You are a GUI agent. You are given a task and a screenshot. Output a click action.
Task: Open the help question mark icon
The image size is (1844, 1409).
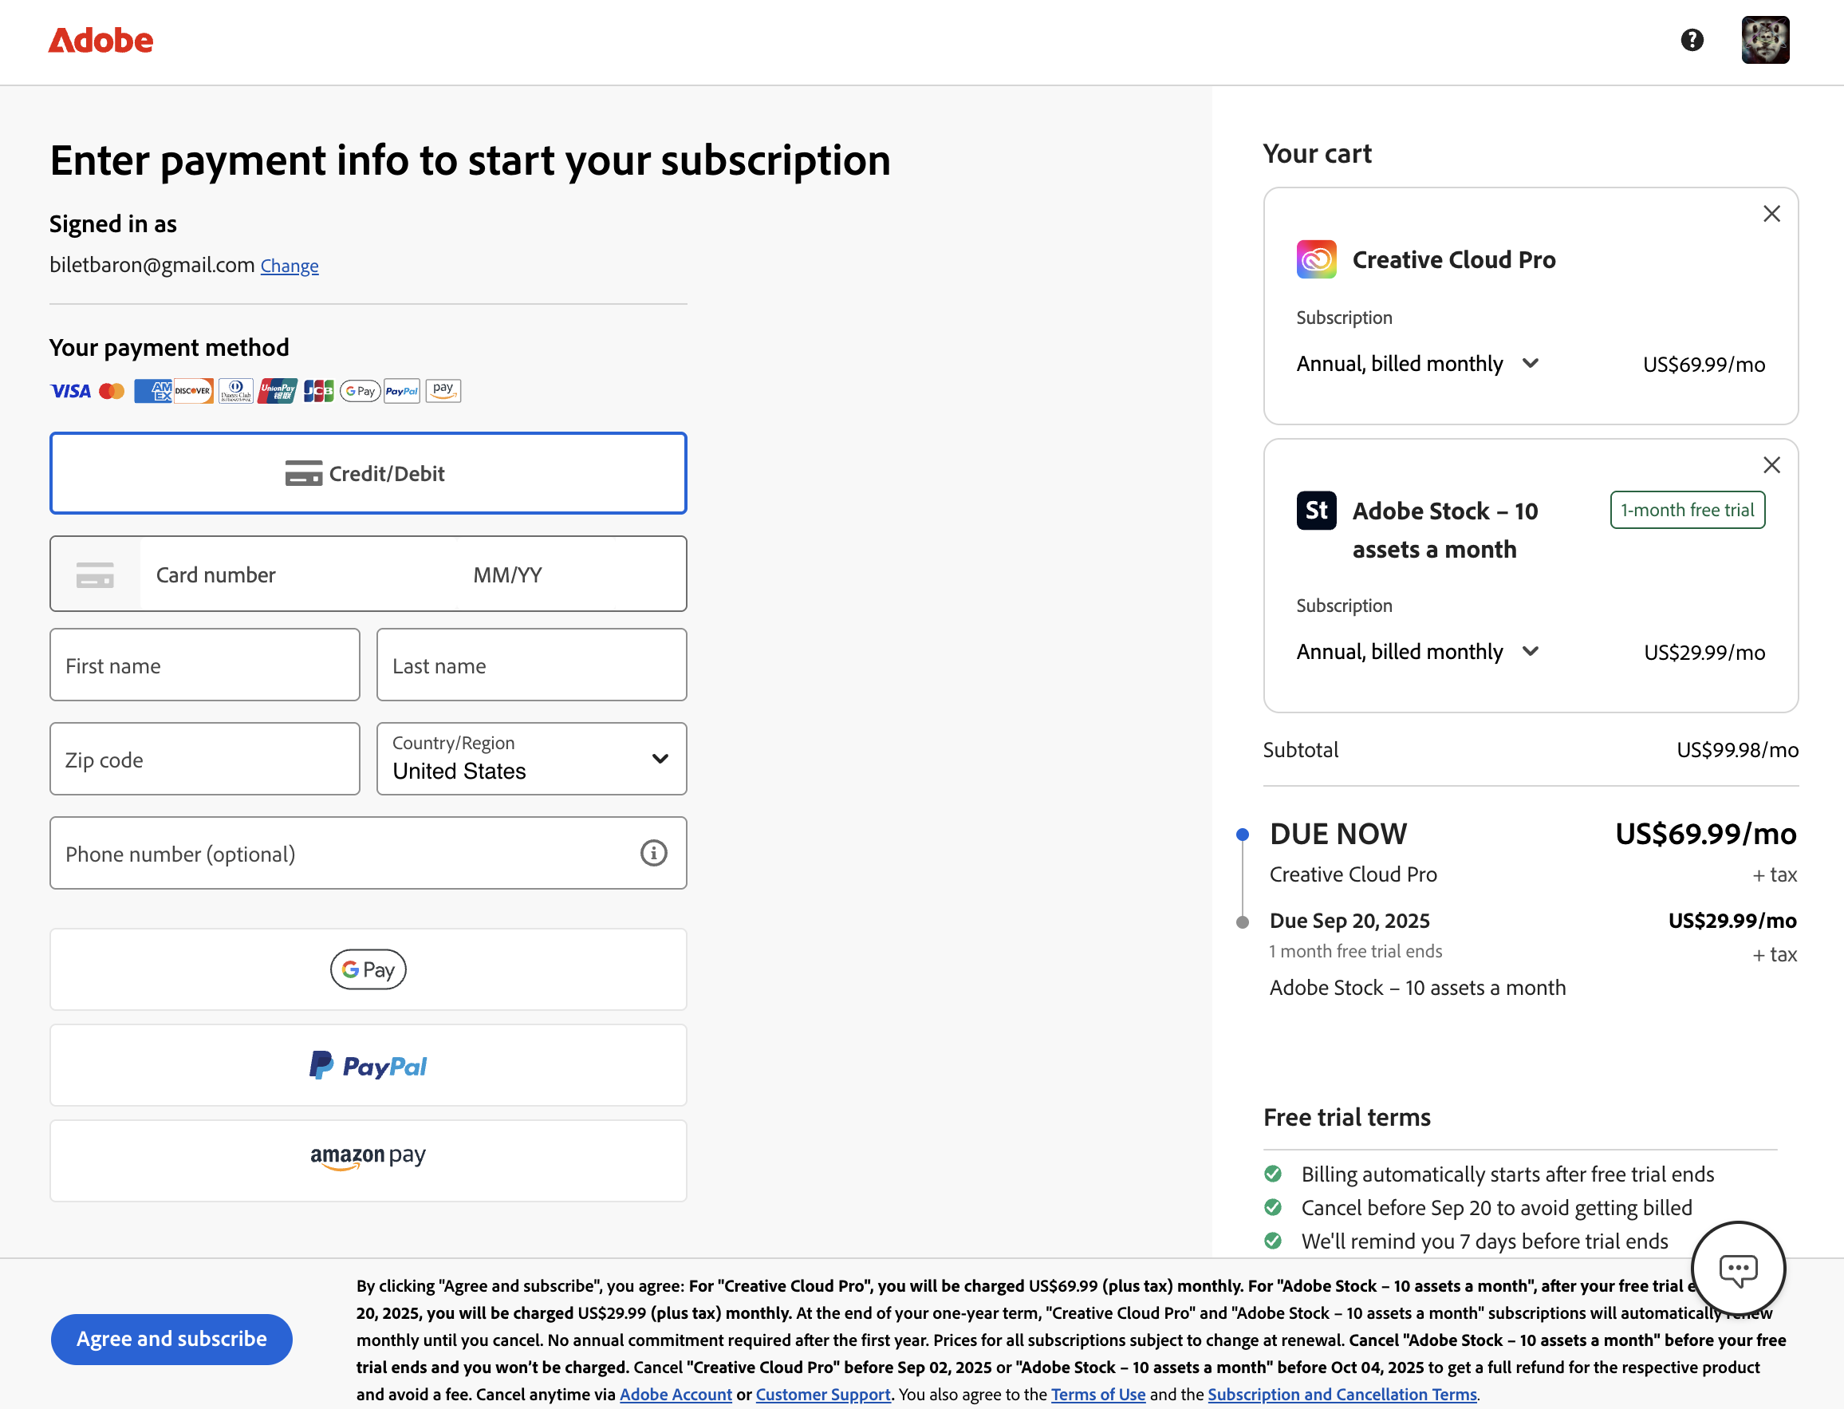click(x=1692, y=39)
